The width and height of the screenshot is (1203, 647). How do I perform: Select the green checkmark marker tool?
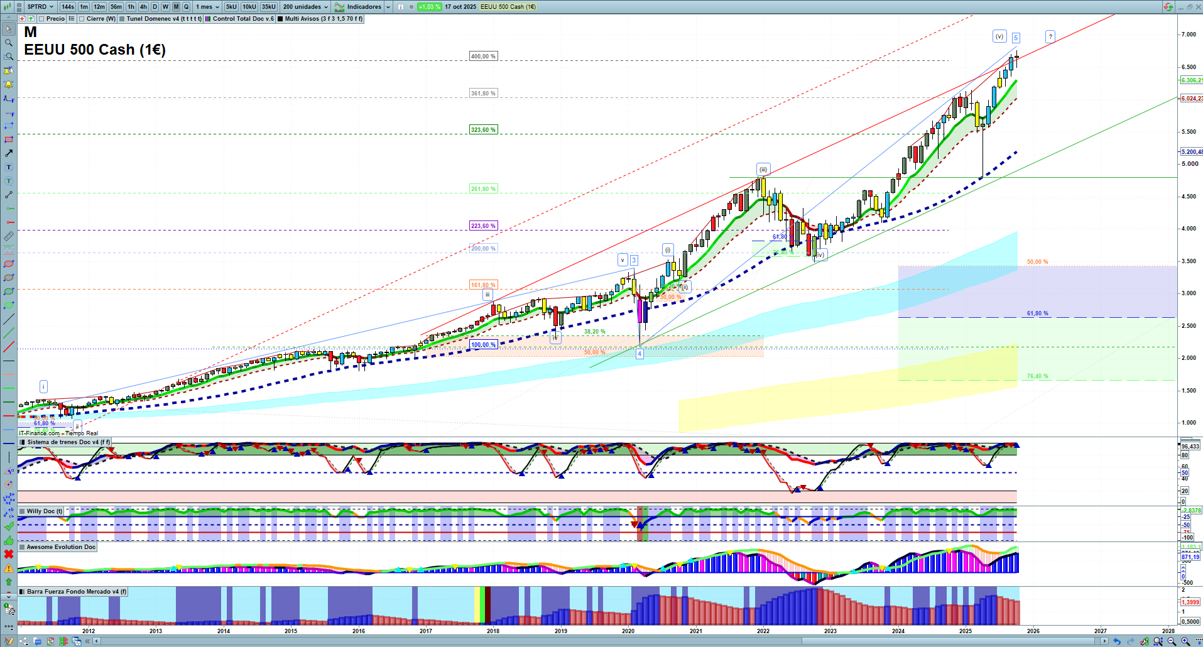pyautogui.click(x=9, y=526)
